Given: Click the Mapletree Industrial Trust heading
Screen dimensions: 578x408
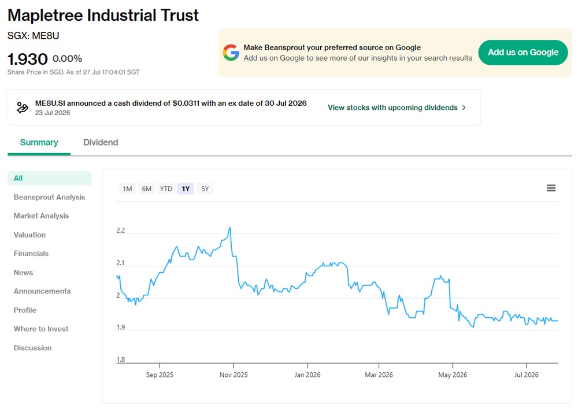Looking at the screenshot, I should point(103,16).
